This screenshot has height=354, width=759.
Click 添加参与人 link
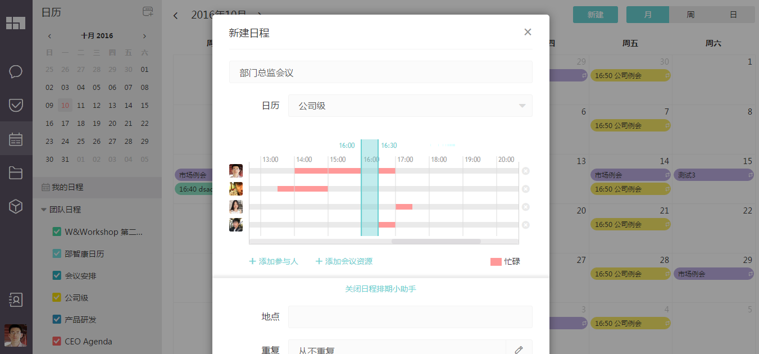point(274,261)
